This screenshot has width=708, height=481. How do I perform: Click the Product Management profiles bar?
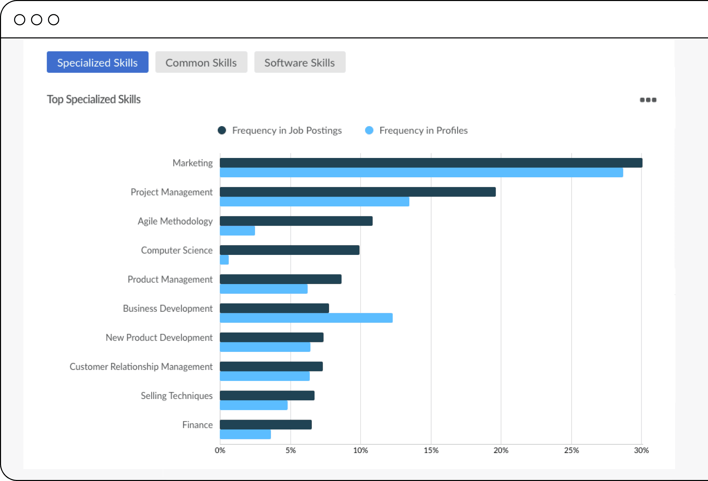coord(264,289)
